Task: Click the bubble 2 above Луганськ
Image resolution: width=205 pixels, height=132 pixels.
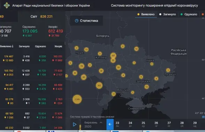Action: click(168, 70)
